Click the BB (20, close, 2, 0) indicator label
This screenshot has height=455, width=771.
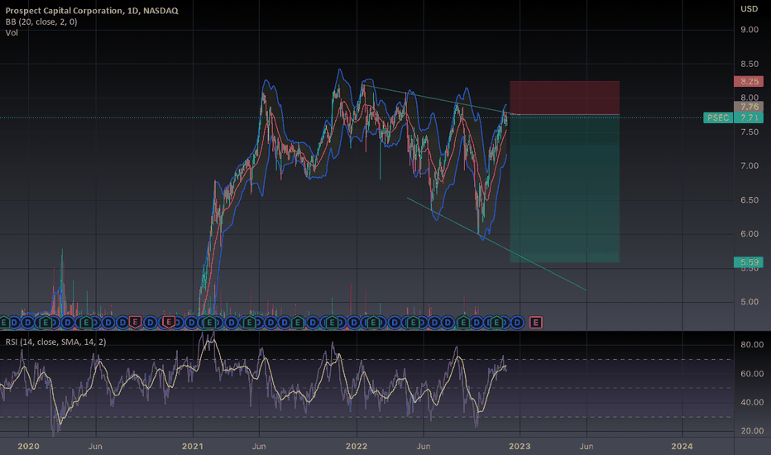coord(41,22)
